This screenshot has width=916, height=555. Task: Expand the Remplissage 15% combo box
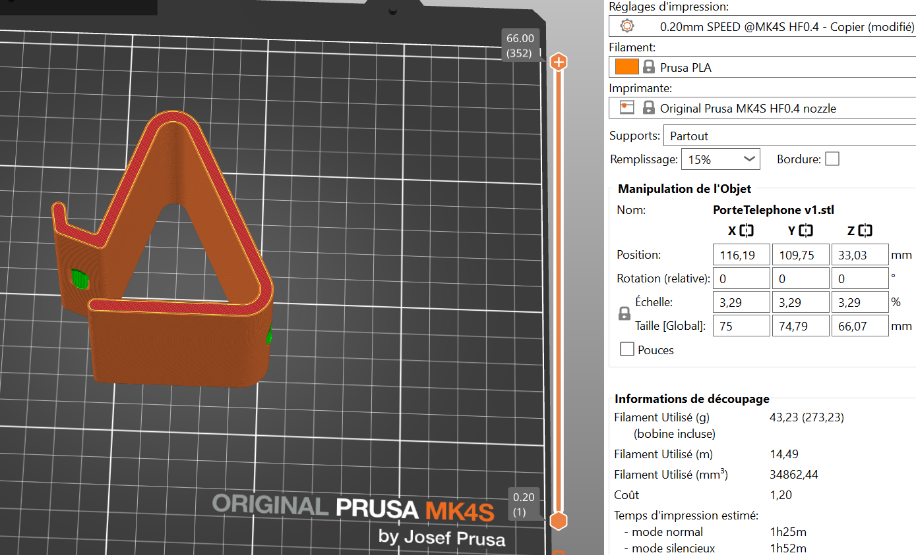tap(721, 159)
